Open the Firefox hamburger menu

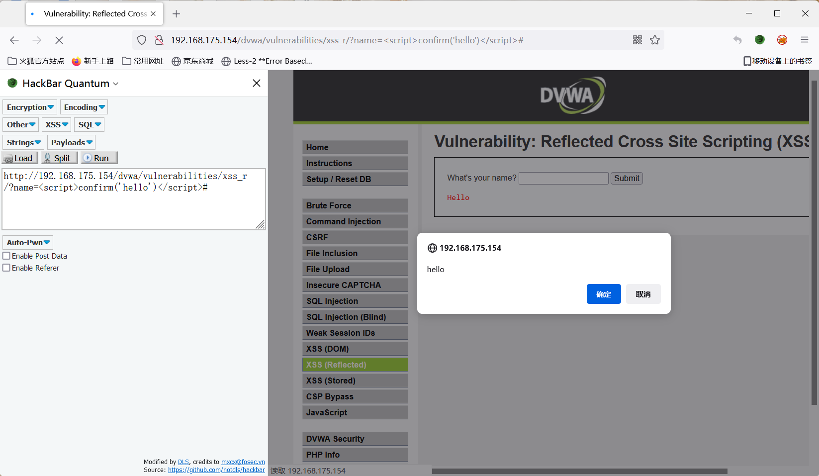805,40
